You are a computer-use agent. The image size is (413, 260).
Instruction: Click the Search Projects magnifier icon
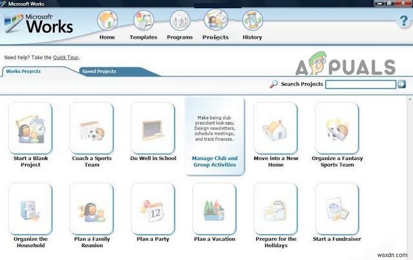(x=274, y=84)
